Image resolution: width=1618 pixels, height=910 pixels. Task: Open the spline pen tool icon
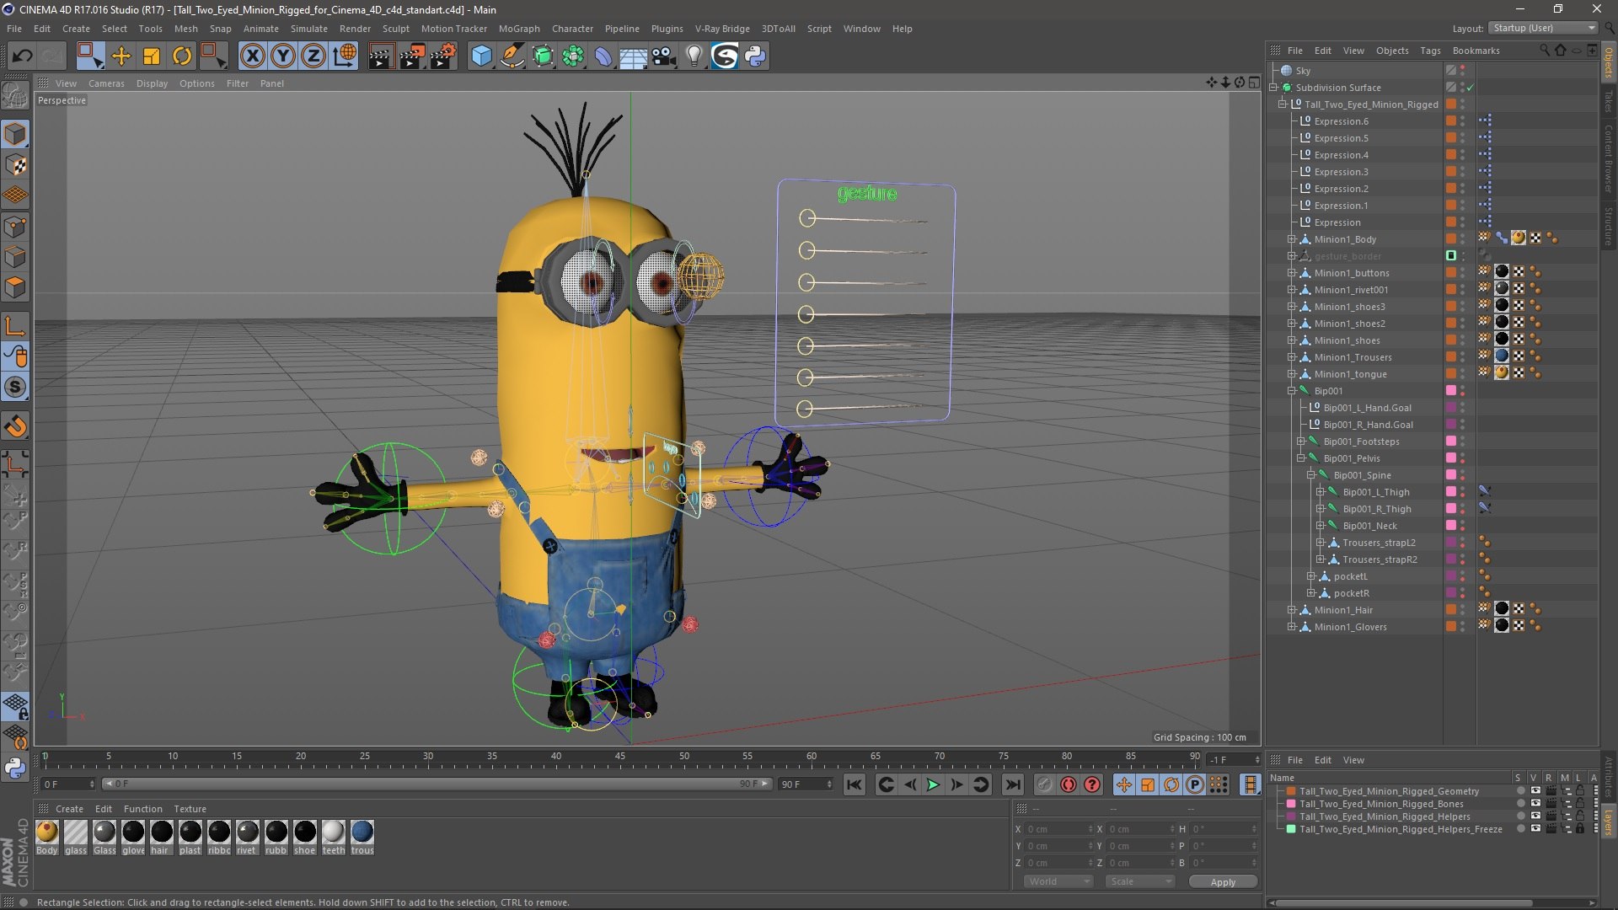tap(512, 56)
